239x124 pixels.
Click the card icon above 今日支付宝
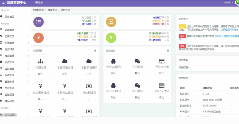162,61
